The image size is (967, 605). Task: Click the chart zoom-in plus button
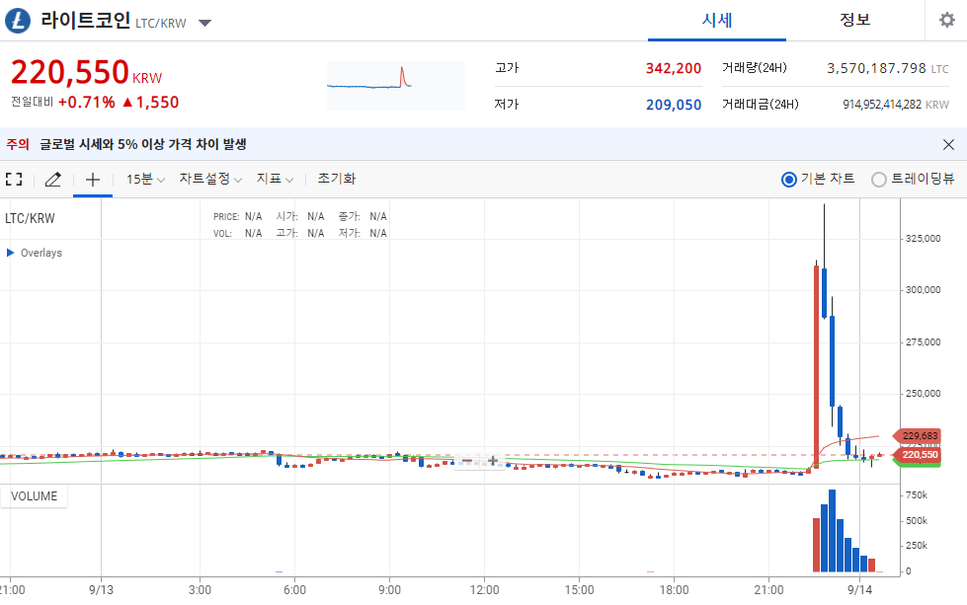click(493, 461)
